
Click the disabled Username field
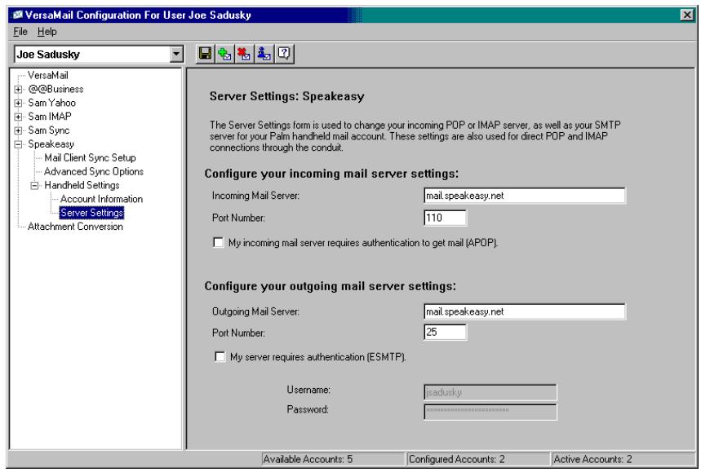(x=490, y=392)
